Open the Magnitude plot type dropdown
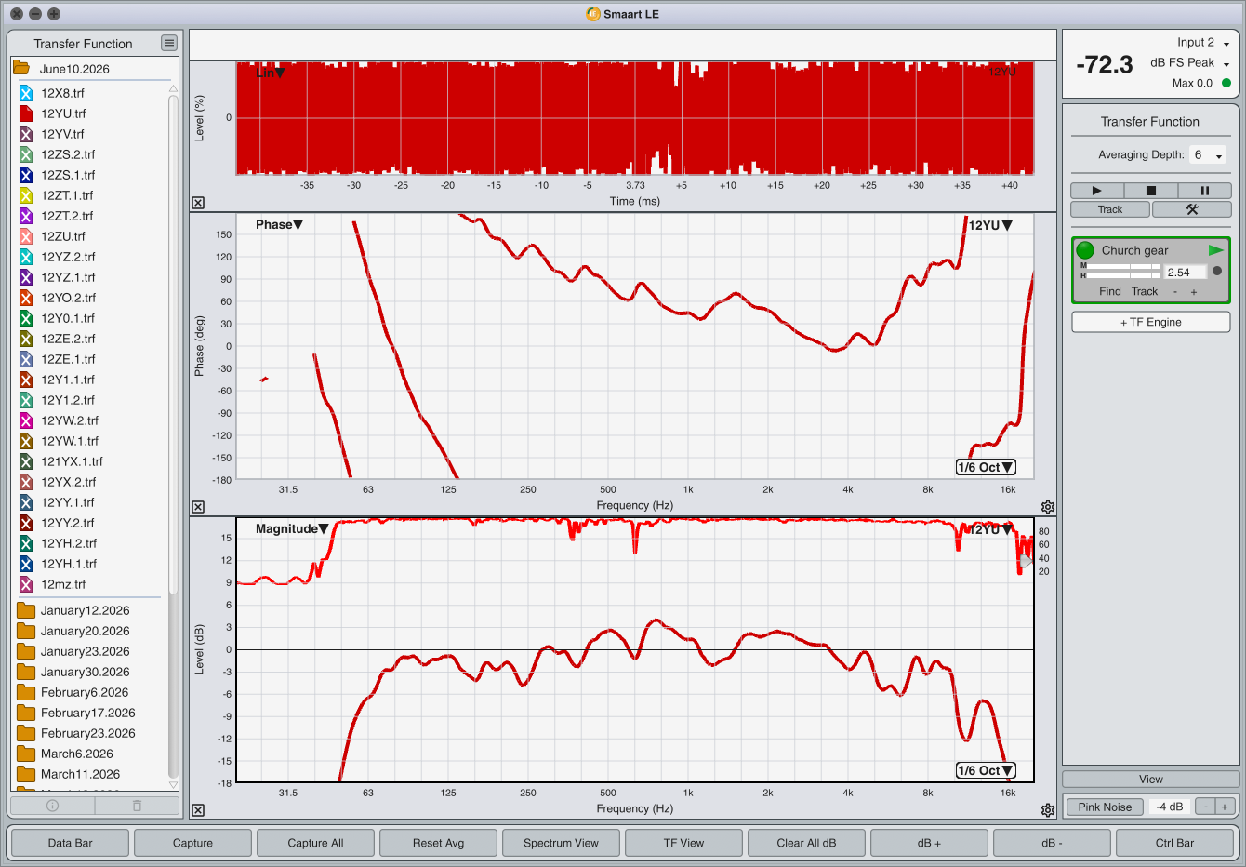 tap(292, 528)
